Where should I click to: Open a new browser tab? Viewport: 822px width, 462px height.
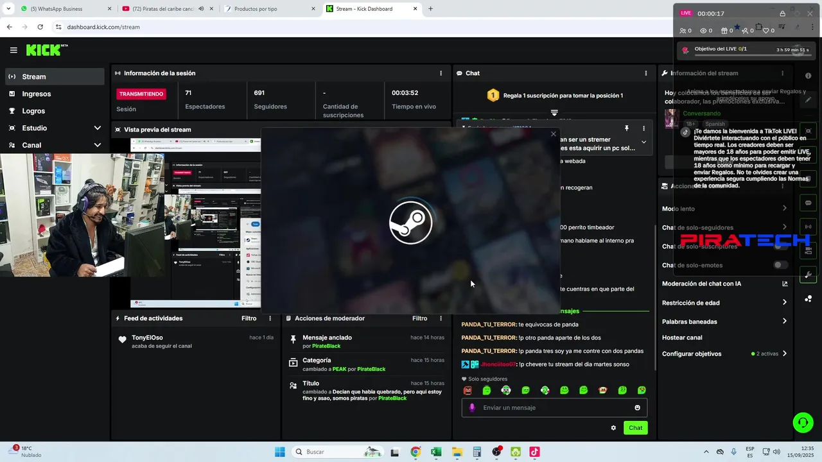pos(430,9)
